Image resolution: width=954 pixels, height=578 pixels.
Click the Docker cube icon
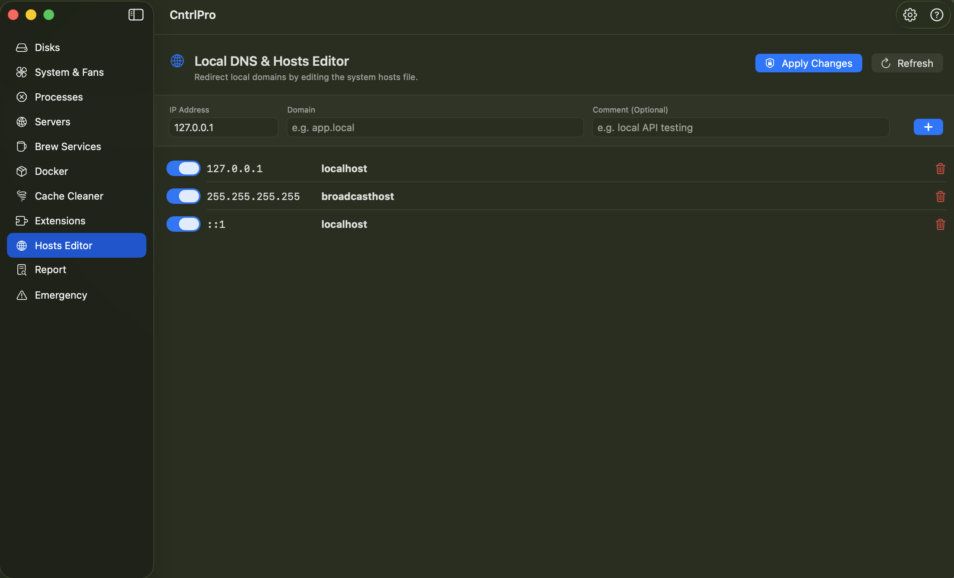click(x=22, y=171)
